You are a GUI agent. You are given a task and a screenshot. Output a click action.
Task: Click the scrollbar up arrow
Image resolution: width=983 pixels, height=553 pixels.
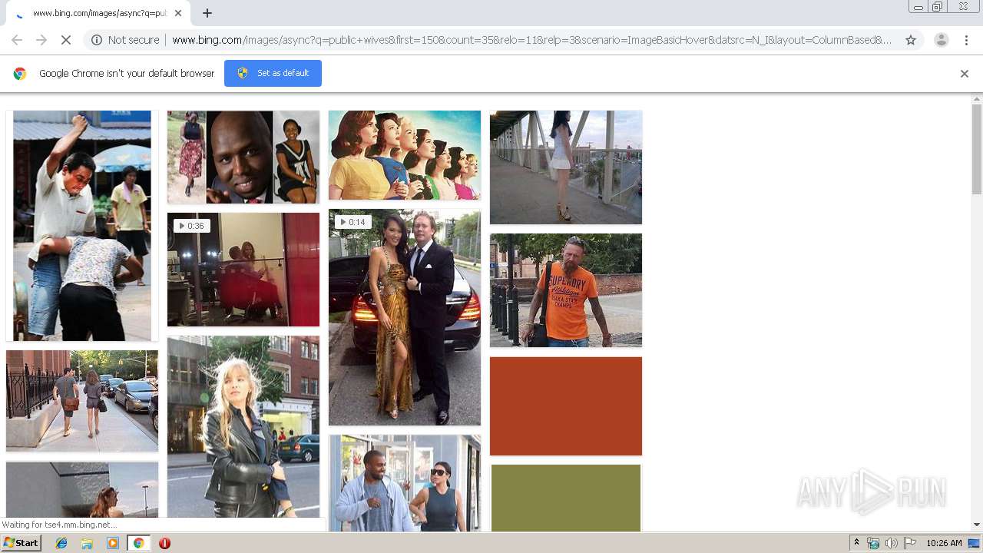977,99
